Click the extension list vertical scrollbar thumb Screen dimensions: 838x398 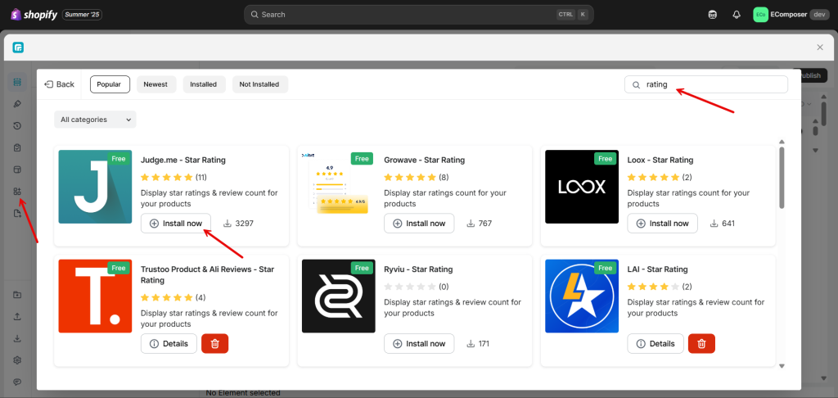(x=782, y=178)
